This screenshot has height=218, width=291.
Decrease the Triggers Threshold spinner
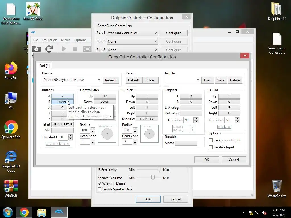point(196,121)
